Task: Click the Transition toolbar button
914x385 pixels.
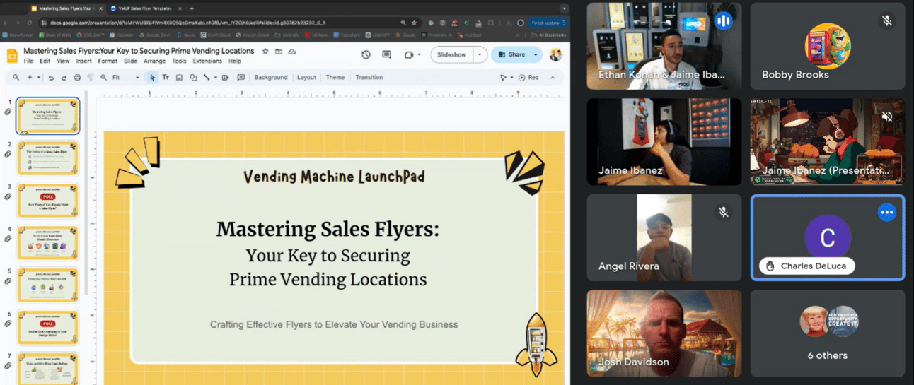Action: (369, 78)
